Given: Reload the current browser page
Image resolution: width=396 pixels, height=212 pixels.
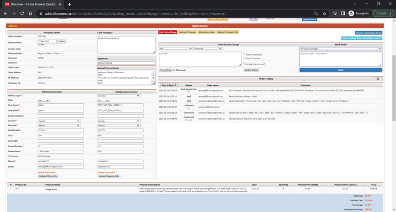Looking at the screenshot, I should pos(22,13).
